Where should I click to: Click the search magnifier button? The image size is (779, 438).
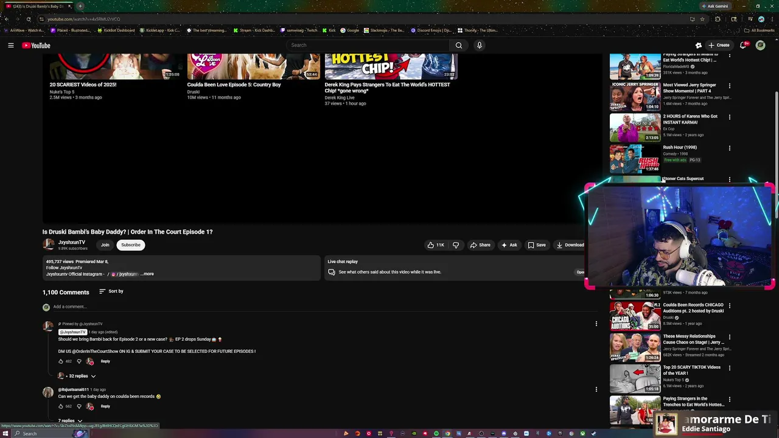[459, 45]
